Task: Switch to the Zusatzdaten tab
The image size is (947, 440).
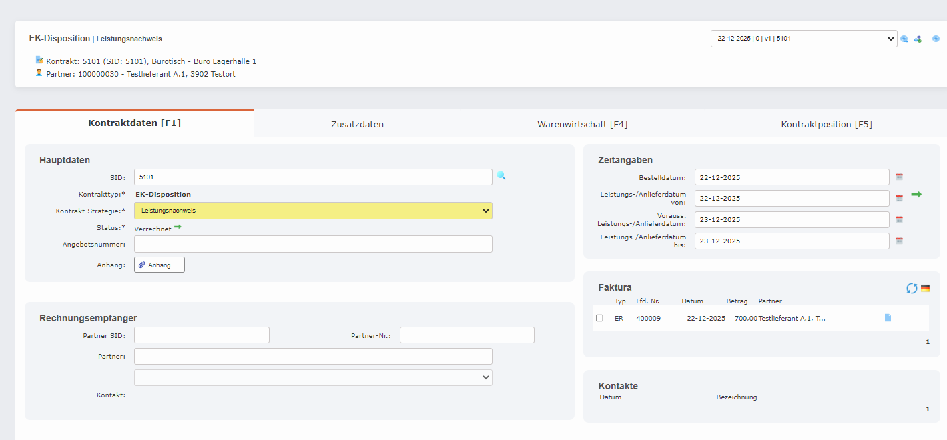Action: click(x=357, y=124)
